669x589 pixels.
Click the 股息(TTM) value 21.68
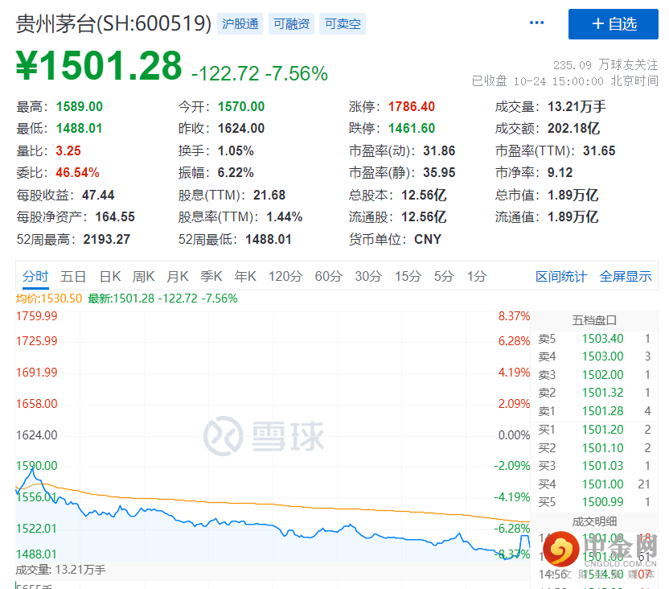coord(269,195)
